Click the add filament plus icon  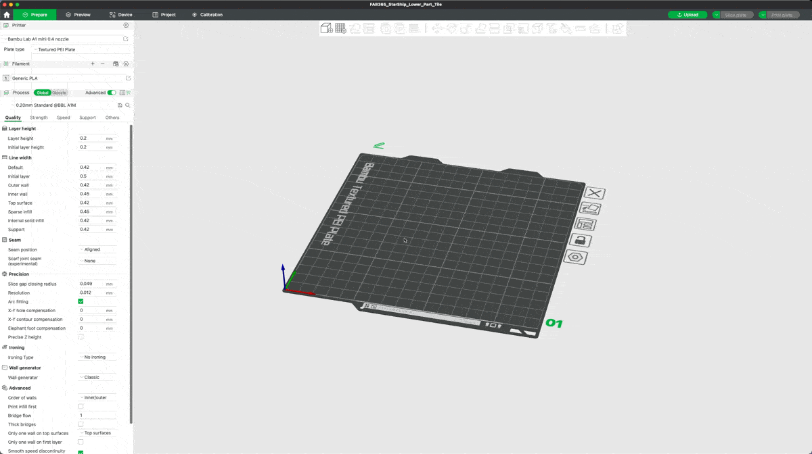(93, 64)
